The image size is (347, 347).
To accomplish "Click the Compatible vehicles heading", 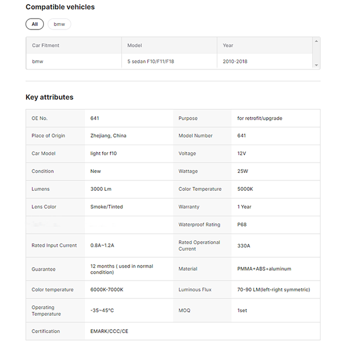I will [x=60, y=7].
